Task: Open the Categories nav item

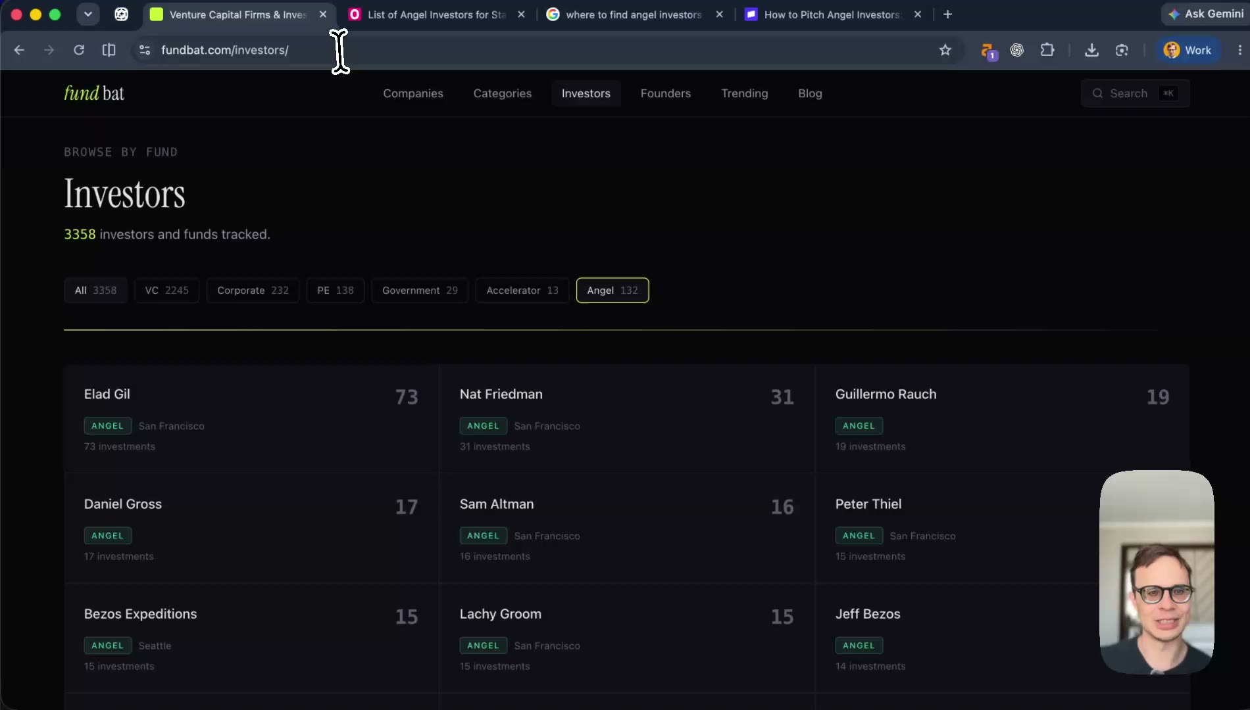Action: tap(503, 93)
